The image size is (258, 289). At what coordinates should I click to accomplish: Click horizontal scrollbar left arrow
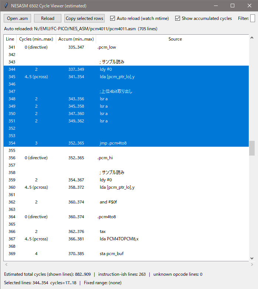(6, 265)
